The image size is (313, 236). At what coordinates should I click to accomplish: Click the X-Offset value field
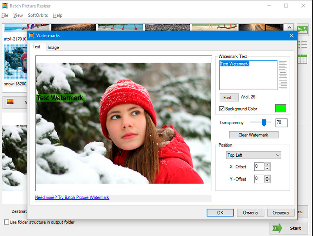[259, 166]
